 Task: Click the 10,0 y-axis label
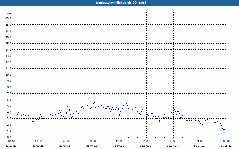8,75
